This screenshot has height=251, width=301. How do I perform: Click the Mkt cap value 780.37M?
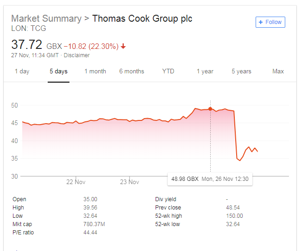(x=94, y=224)
